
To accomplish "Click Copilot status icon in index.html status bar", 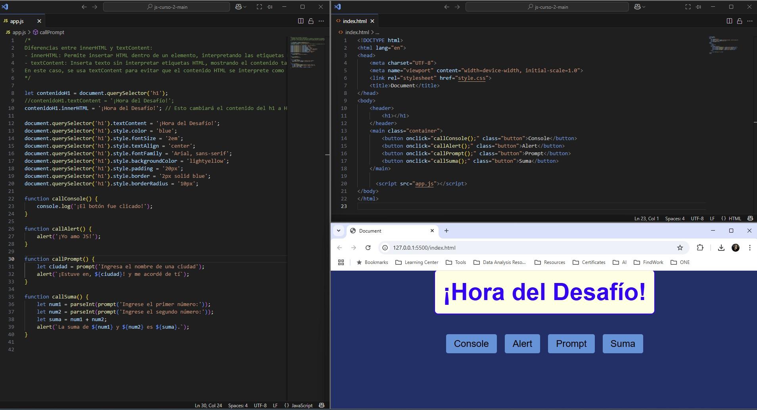I will click(750, 219).
